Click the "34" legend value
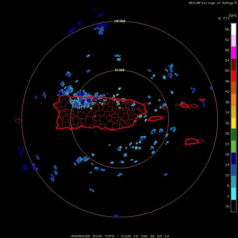Viewport: 238px width, 238px height. [227, 112]
